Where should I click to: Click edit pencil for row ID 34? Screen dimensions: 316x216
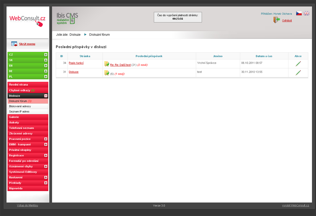click(298, 64)
